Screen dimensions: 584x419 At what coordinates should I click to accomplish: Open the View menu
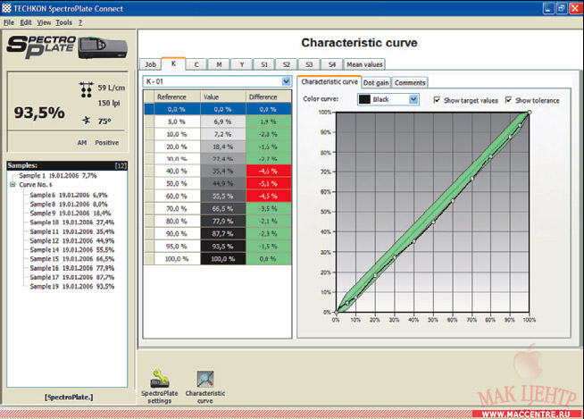44,22
